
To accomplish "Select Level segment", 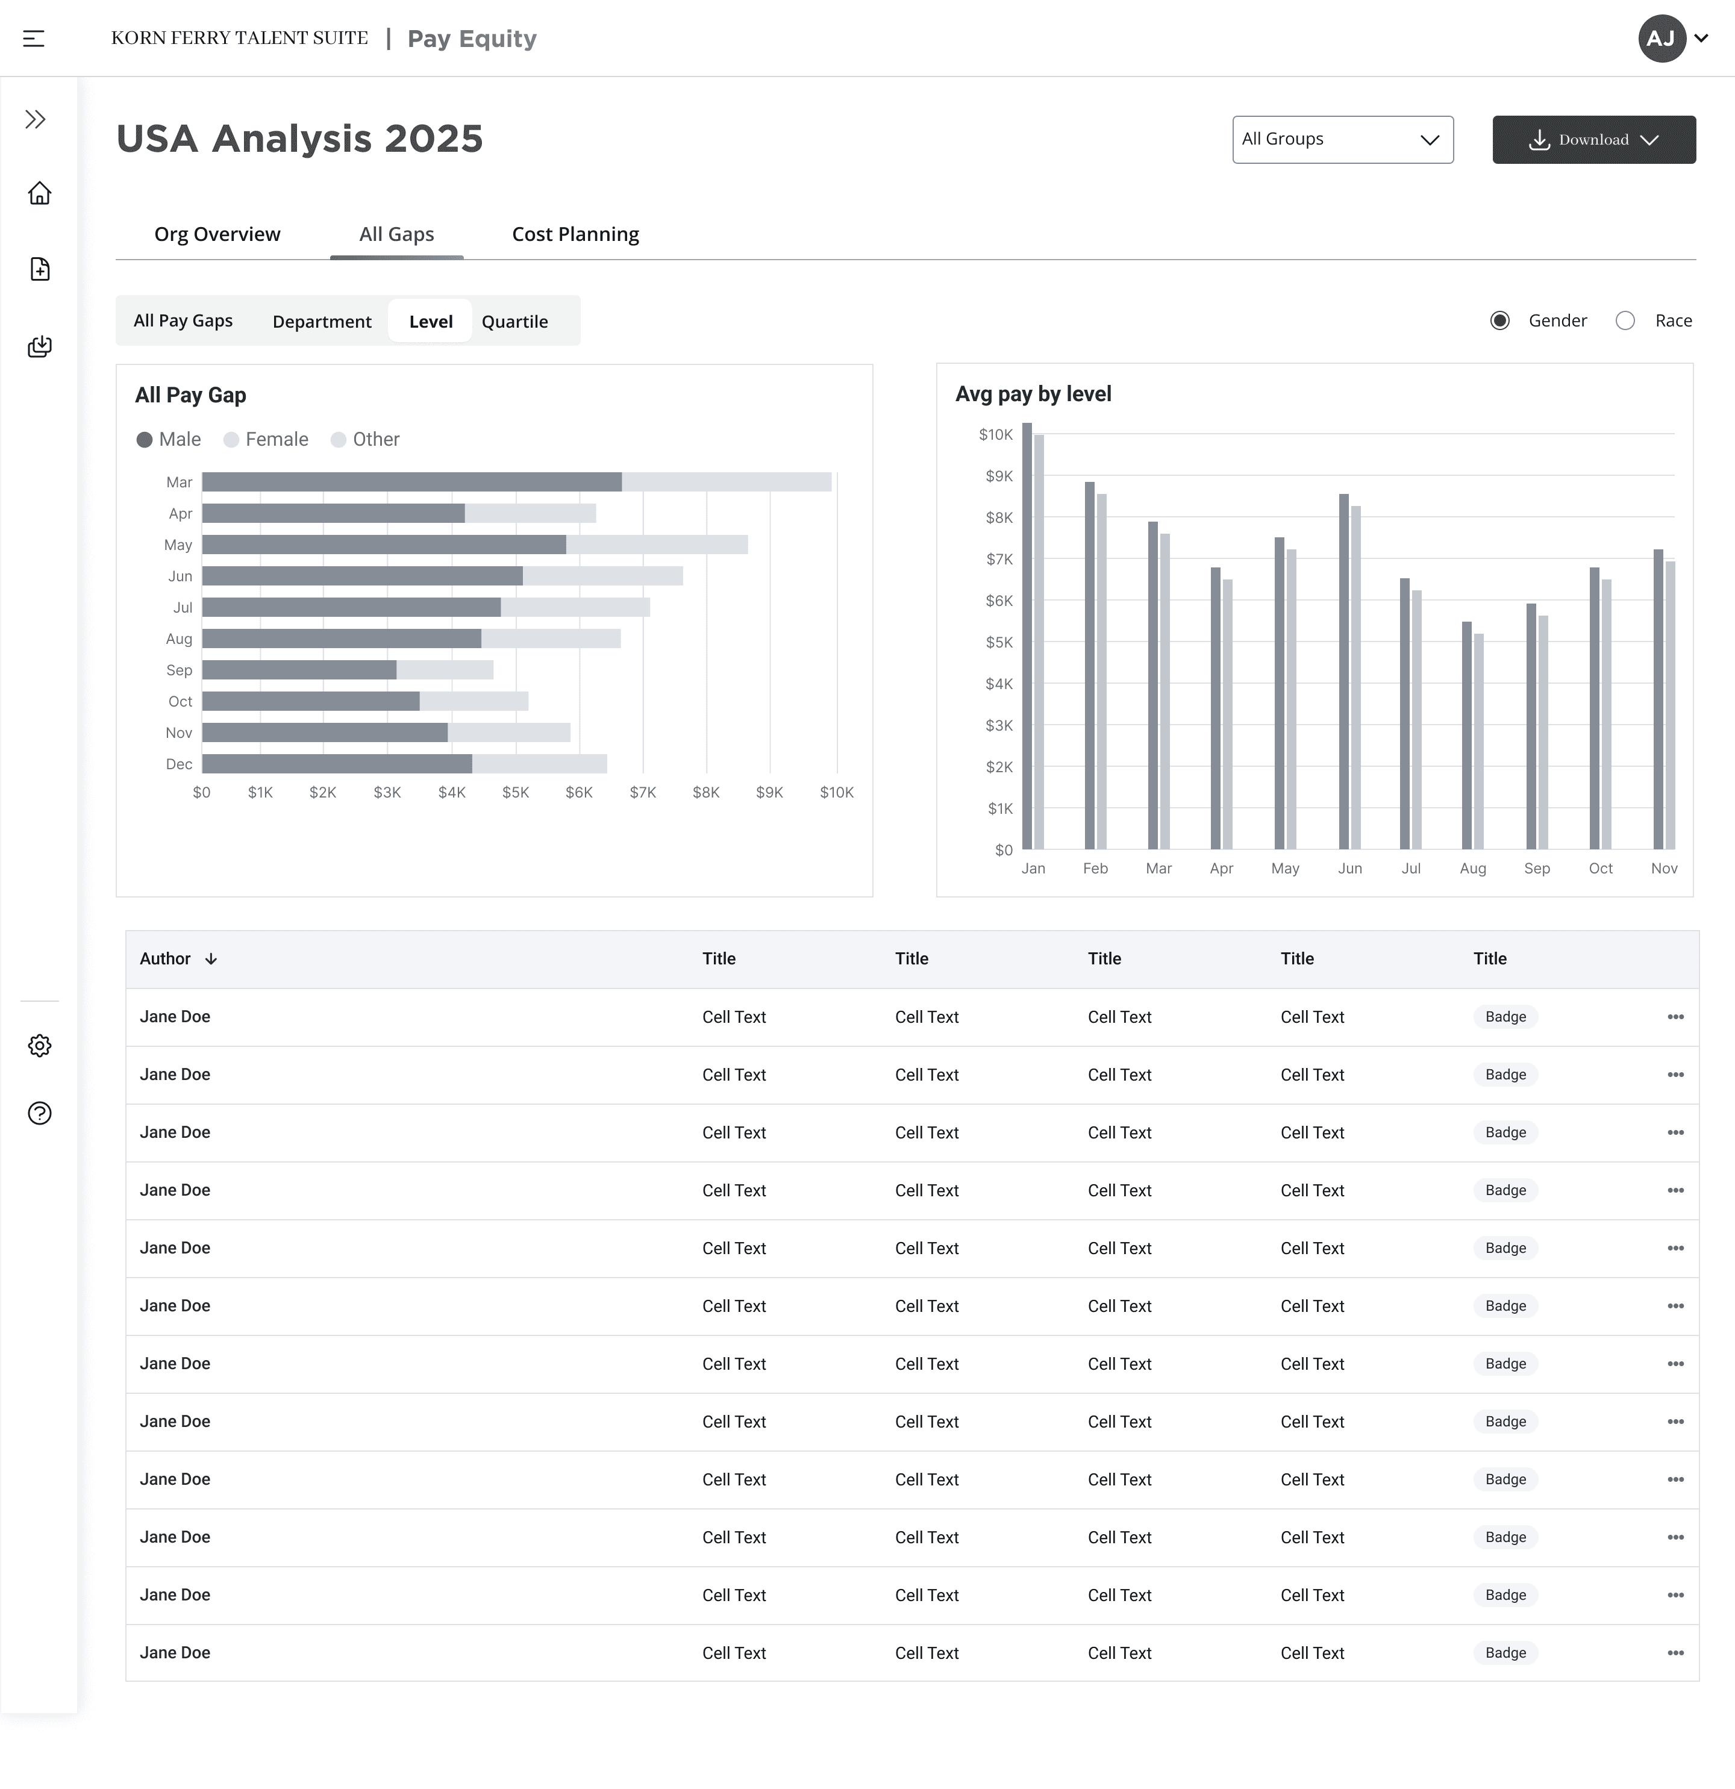I will point(430,321).
